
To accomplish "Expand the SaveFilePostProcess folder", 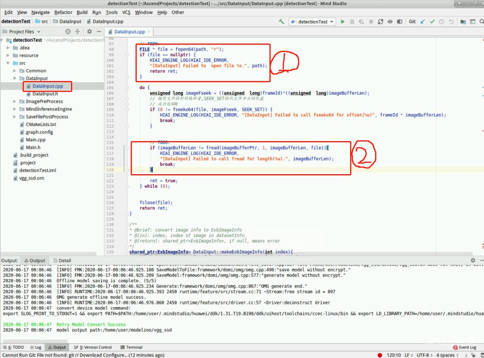I will pos(15,117).
